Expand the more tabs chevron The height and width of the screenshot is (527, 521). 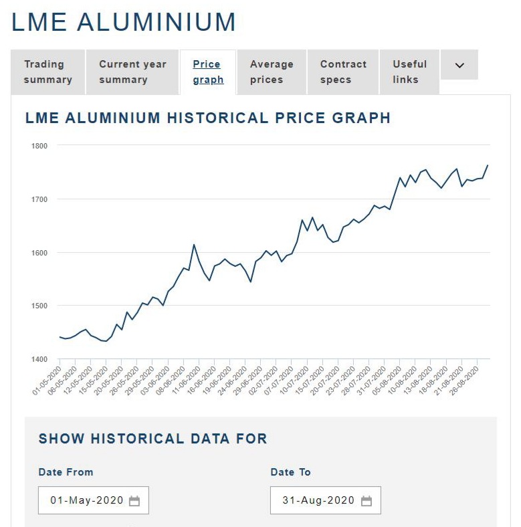point(459,66)
